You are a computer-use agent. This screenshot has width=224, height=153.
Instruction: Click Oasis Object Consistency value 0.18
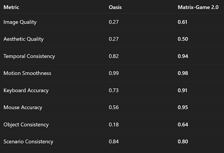114,125
